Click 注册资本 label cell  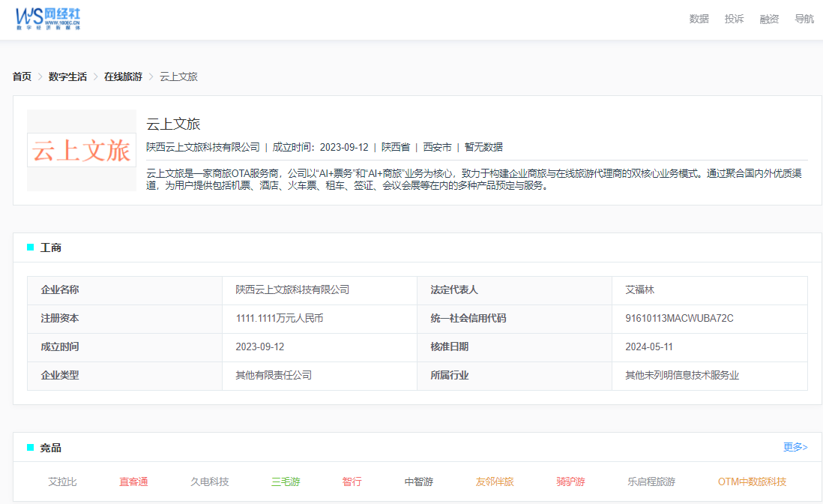pyautogui.click(x=125, y=319)
